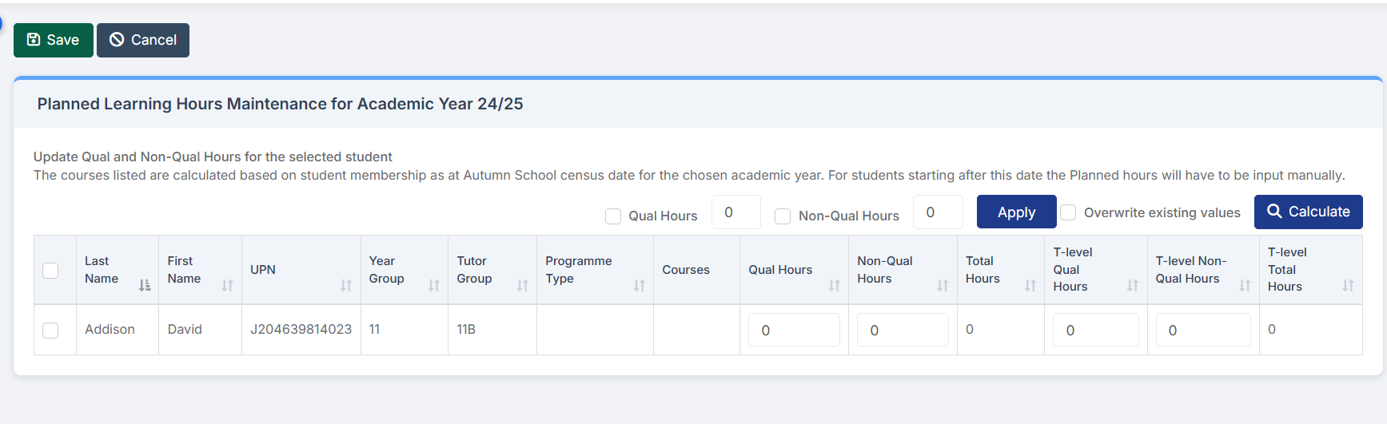Image resolution: width=1387 pixels, height=424 pixels.
Task: Select the Addison David row checkbox
Action: (50, 330)
